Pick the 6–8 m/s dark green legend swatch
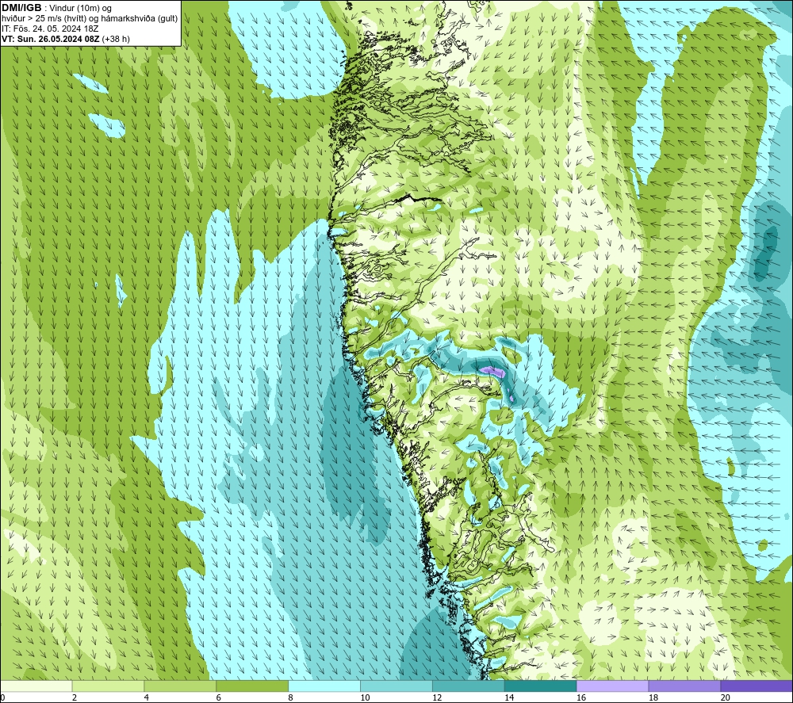Image resolution: width=793 pixels, height=703 pixels. pyautogui.click(x=252, y=686)
